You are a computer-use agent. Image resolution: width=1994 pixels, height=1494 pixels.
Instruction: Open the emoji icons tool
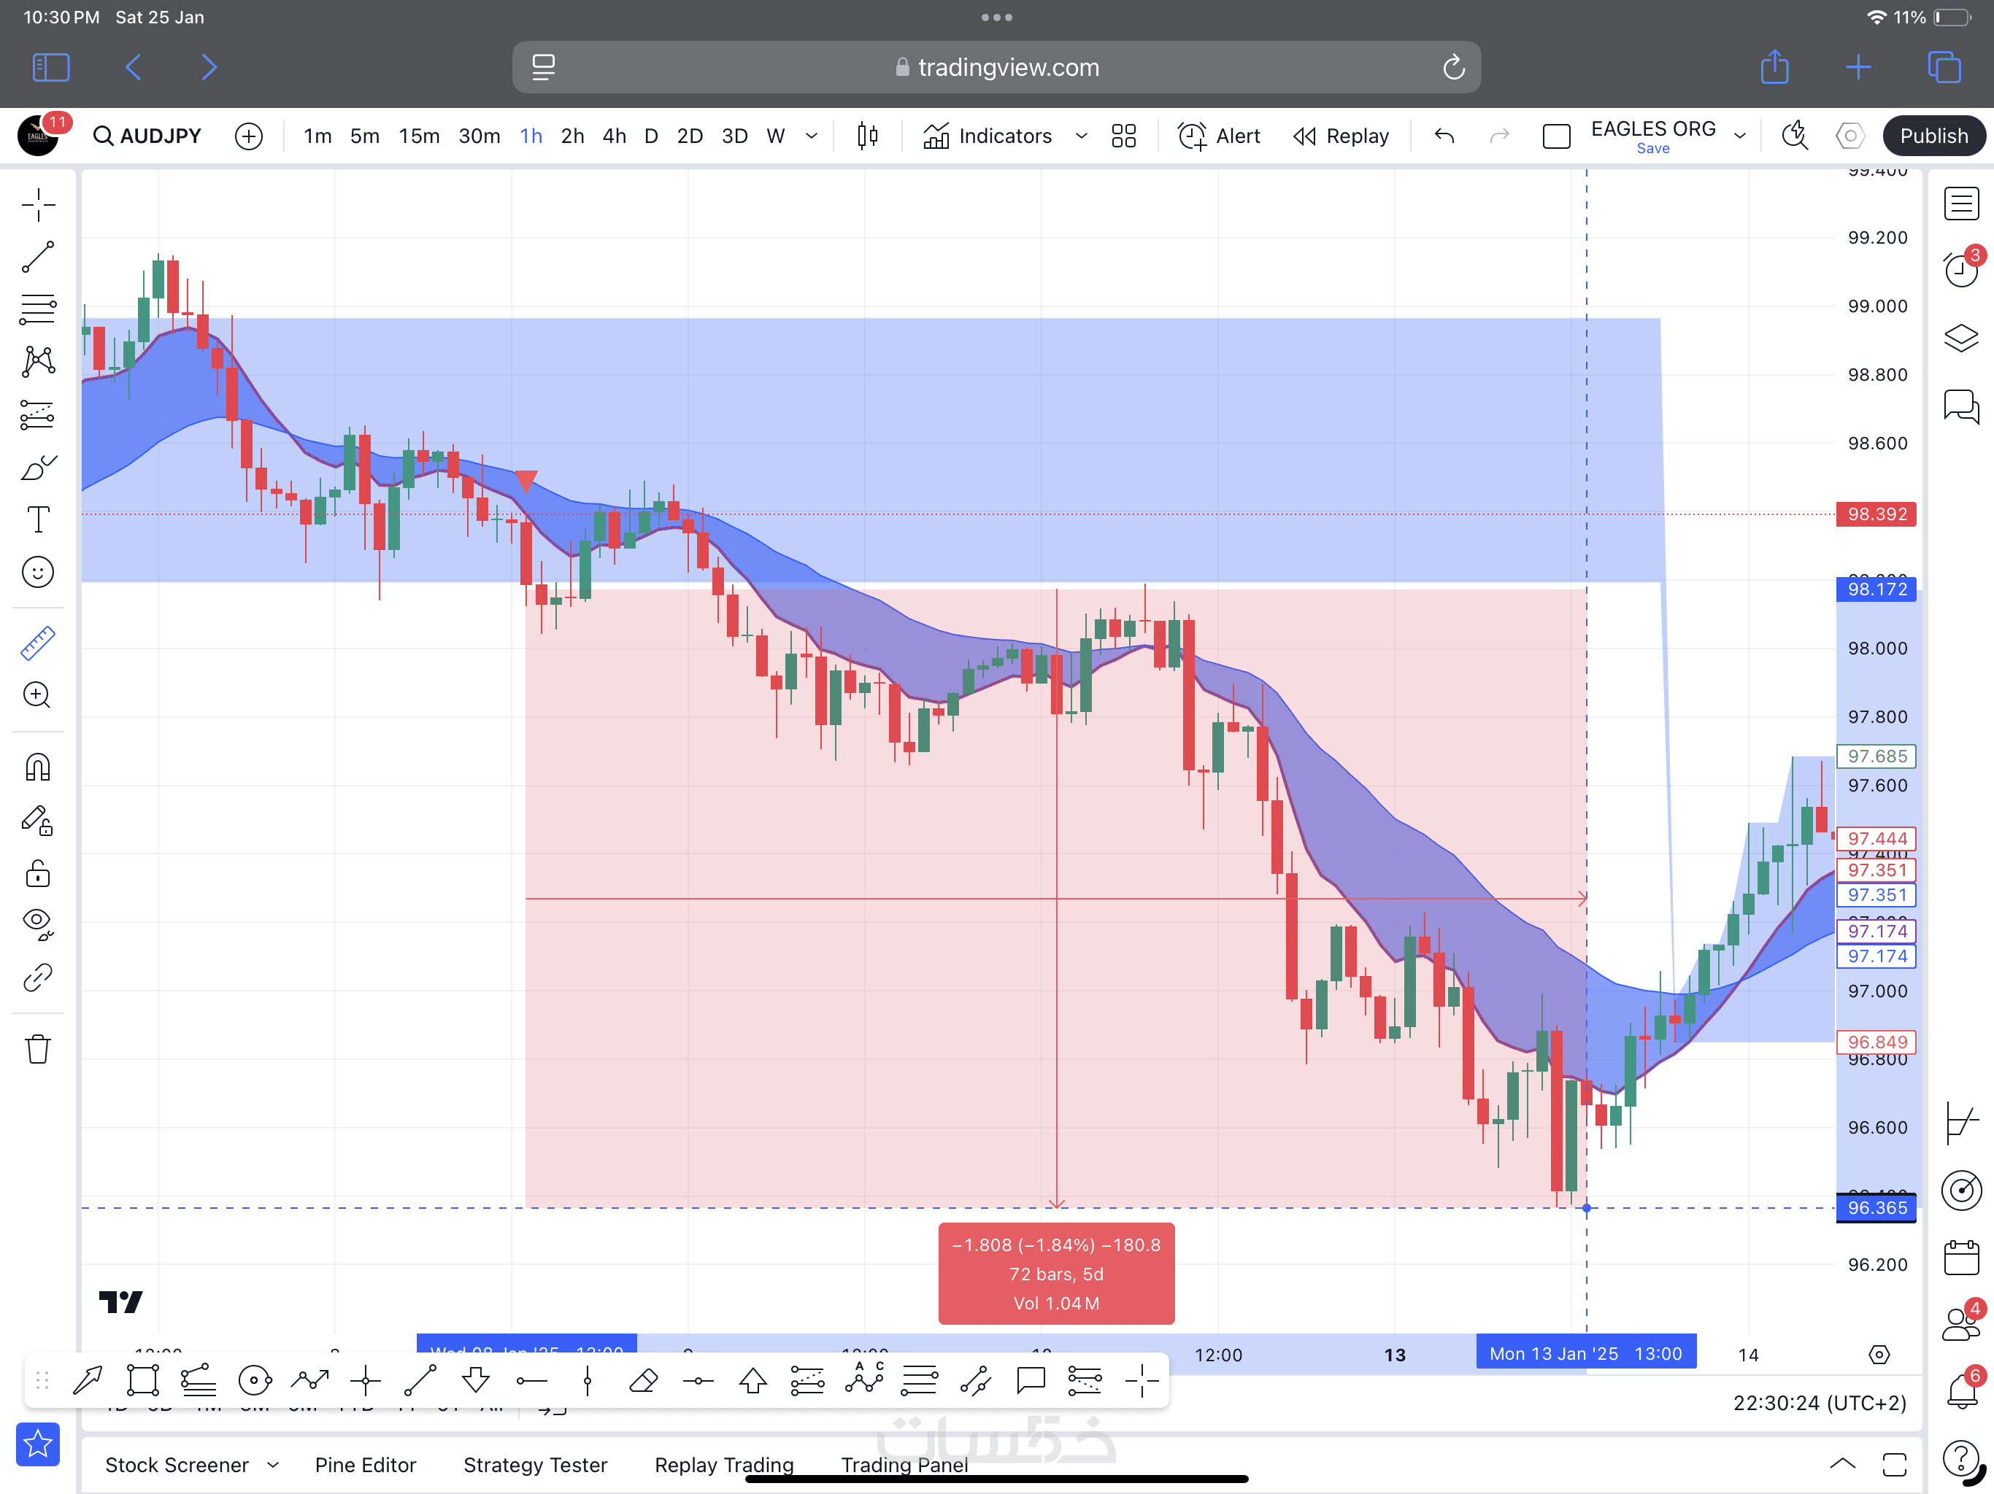pos(38,572)
